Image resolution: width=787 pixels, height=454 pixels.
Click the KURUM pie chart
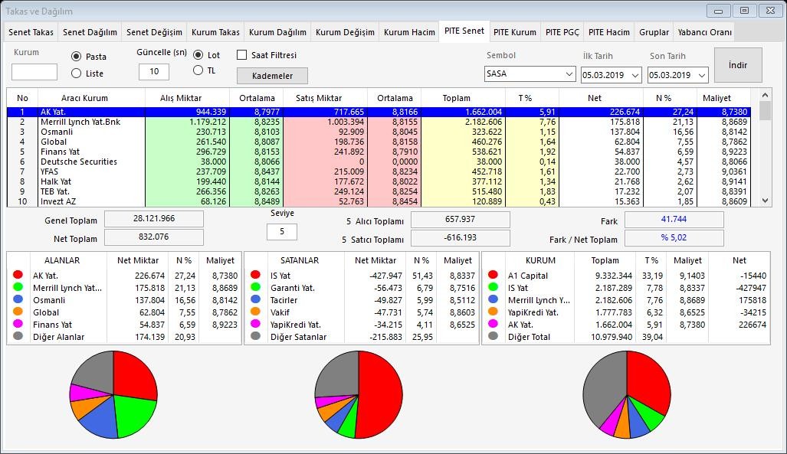(x=627, y=394)
